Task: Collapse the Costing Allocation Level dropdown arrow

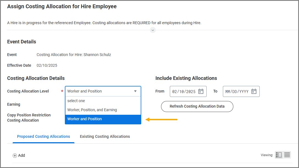Action: (x=135, y=91)
